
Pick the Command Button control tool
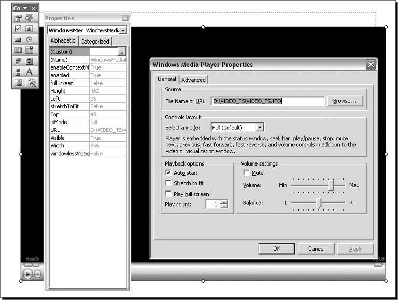(18, 39)
